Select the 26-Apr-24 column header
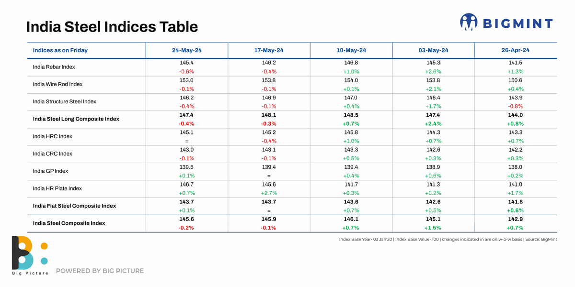 (516, 50)
